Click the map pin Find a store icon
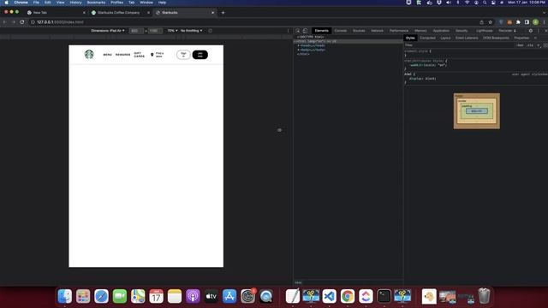The image size is (548, 308). click(x=152, y=55)
